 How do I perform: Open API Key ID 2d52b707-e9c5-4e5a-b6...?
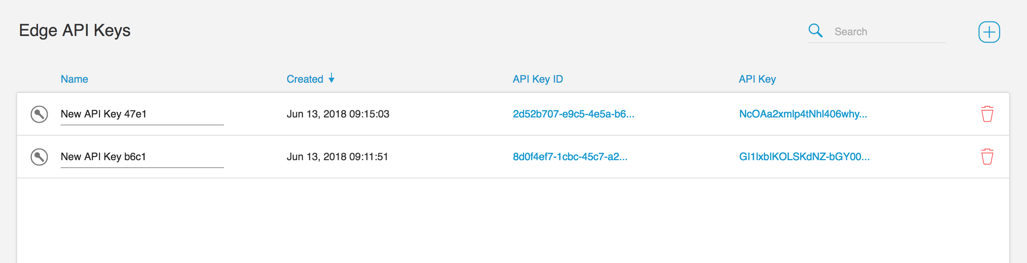point(573,114)
